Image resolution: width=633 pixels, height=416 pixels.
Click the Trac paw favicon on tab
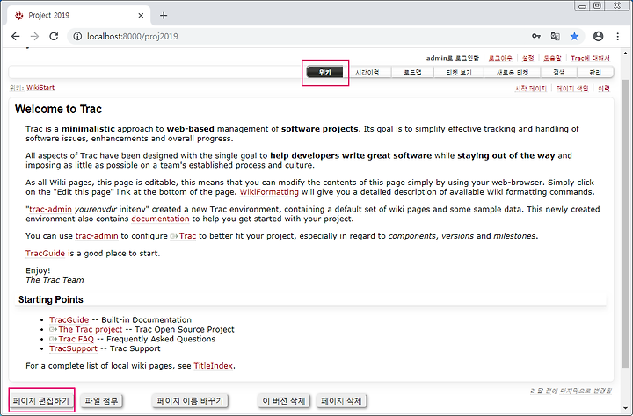[19, 15]
